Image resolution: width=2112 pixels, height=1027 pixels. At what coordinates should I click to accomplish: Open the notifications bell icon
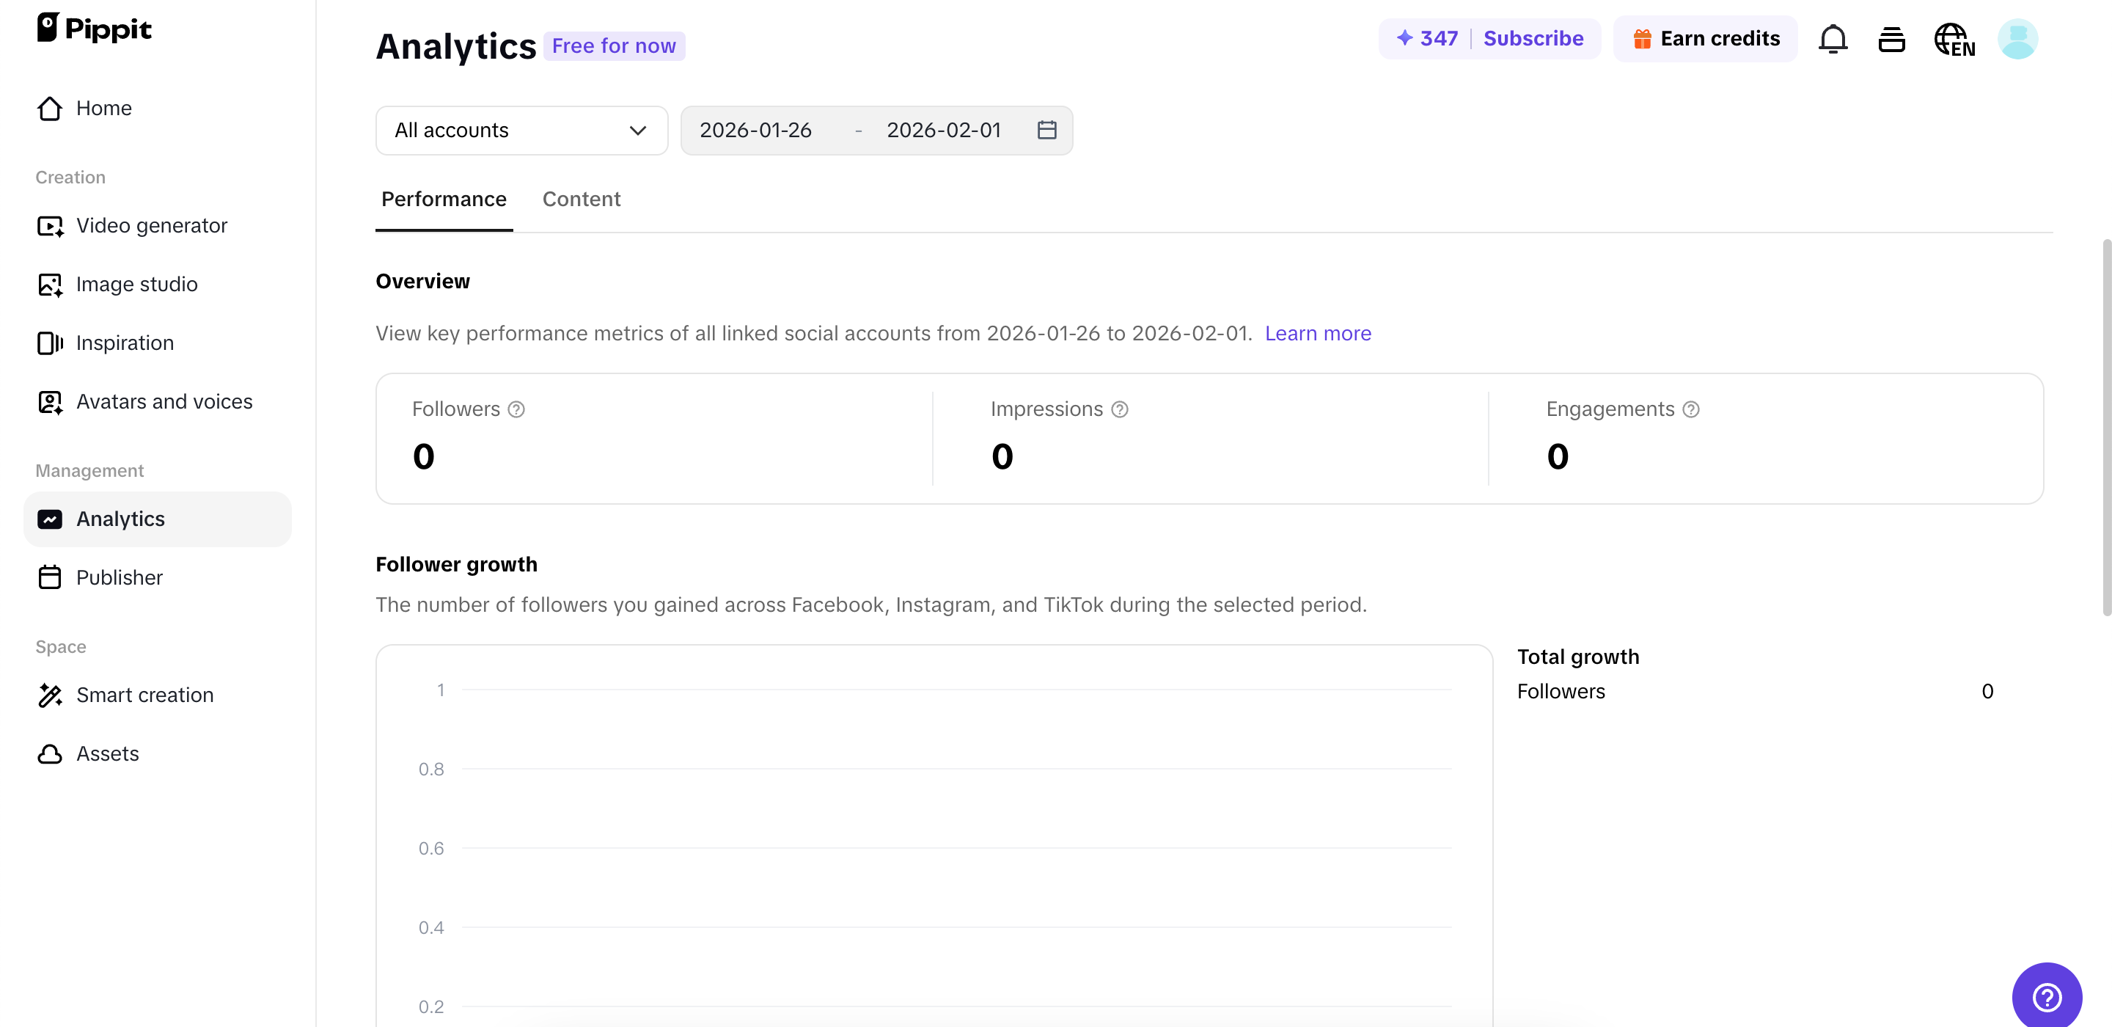coord(1833,39)
